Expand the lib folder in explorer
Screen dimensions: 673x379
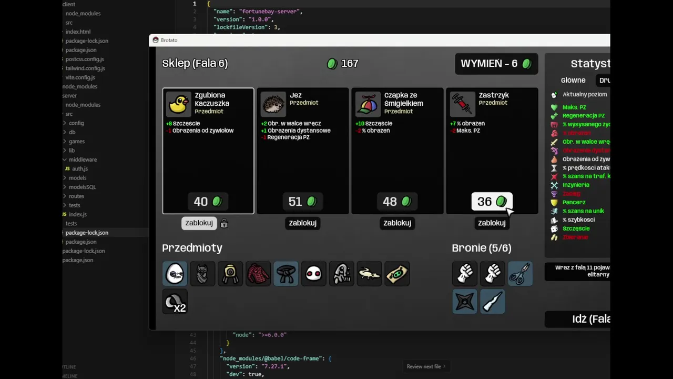coord(71,151)
